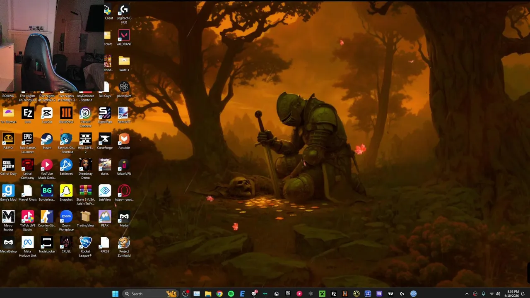This screenshot has height=298, width=530.
Task: Open the Logitech G HUB desktop icon
Action: (x=124, y=14)
